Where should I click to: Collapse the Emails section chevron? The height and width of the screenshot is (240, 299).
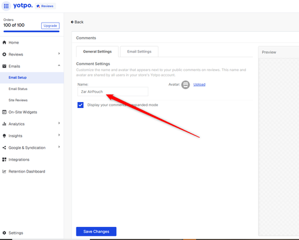click(x=59, y=65)
